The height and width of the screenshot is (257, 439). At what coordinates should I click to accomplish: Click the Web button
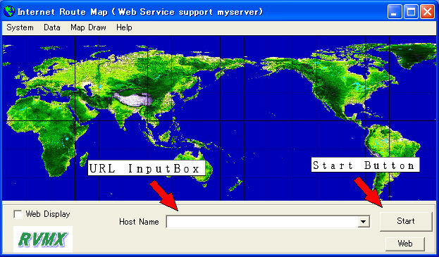click(405, 244)
